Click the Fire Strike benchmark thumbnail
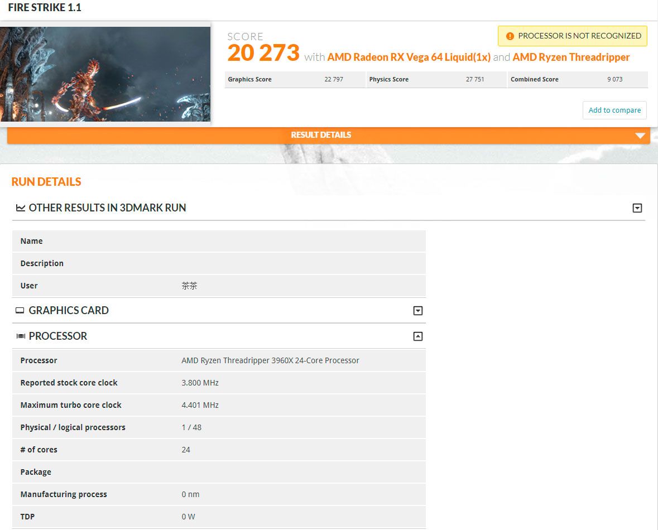 pos(105,74)
